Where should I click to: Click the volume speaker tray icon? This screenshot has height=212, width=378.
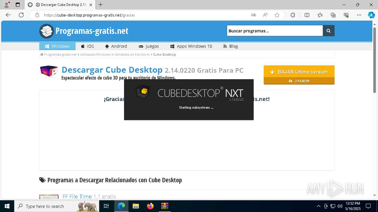340,206
